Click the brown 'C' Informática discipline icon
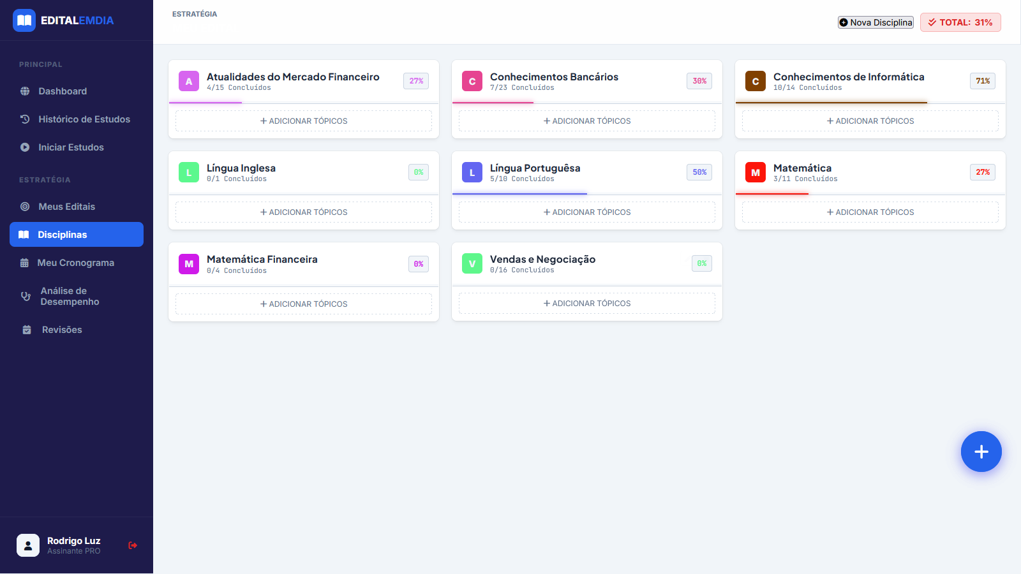The height and width of the screenshot is (574, 1021). pyautogui.click(x=756, y=81)
